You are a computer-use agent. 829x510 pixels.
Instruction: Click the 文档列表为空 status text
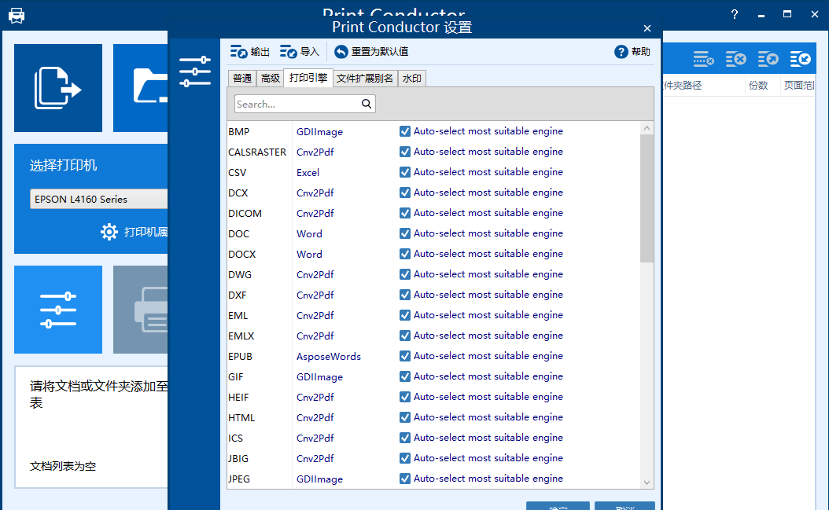click(63, 466)
